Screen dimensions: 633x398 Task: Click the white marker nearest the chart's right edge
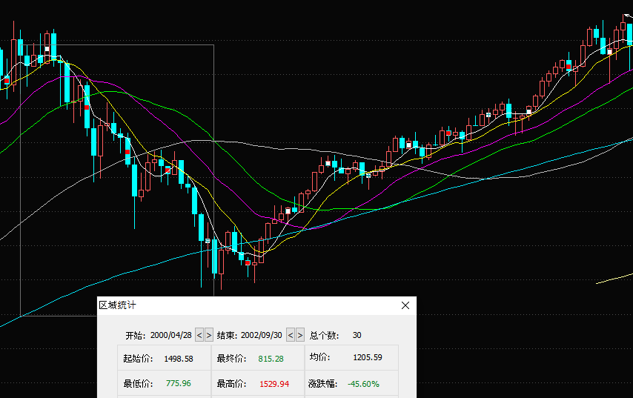click(x=610, y=53)
